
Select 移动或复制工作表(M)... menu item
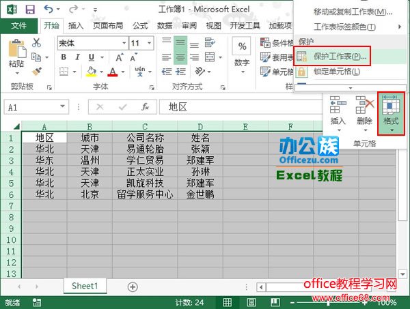click(351, 12)
